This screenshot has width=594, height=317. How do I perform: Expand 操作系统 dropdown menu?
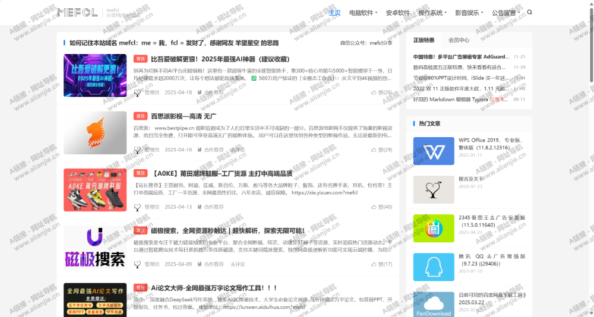point(432,12)
